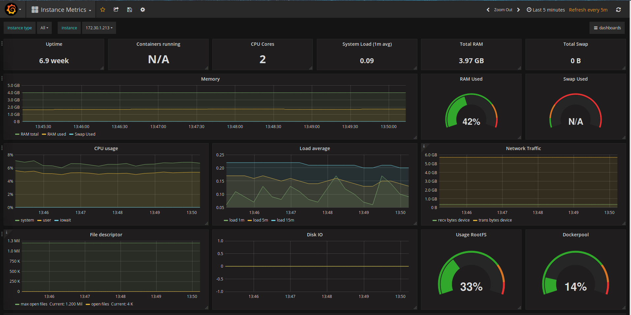The height and width of the screenshot is (315, 631).
Task: Expand the instance type All dropdown
Action: (x=44, y=28)
